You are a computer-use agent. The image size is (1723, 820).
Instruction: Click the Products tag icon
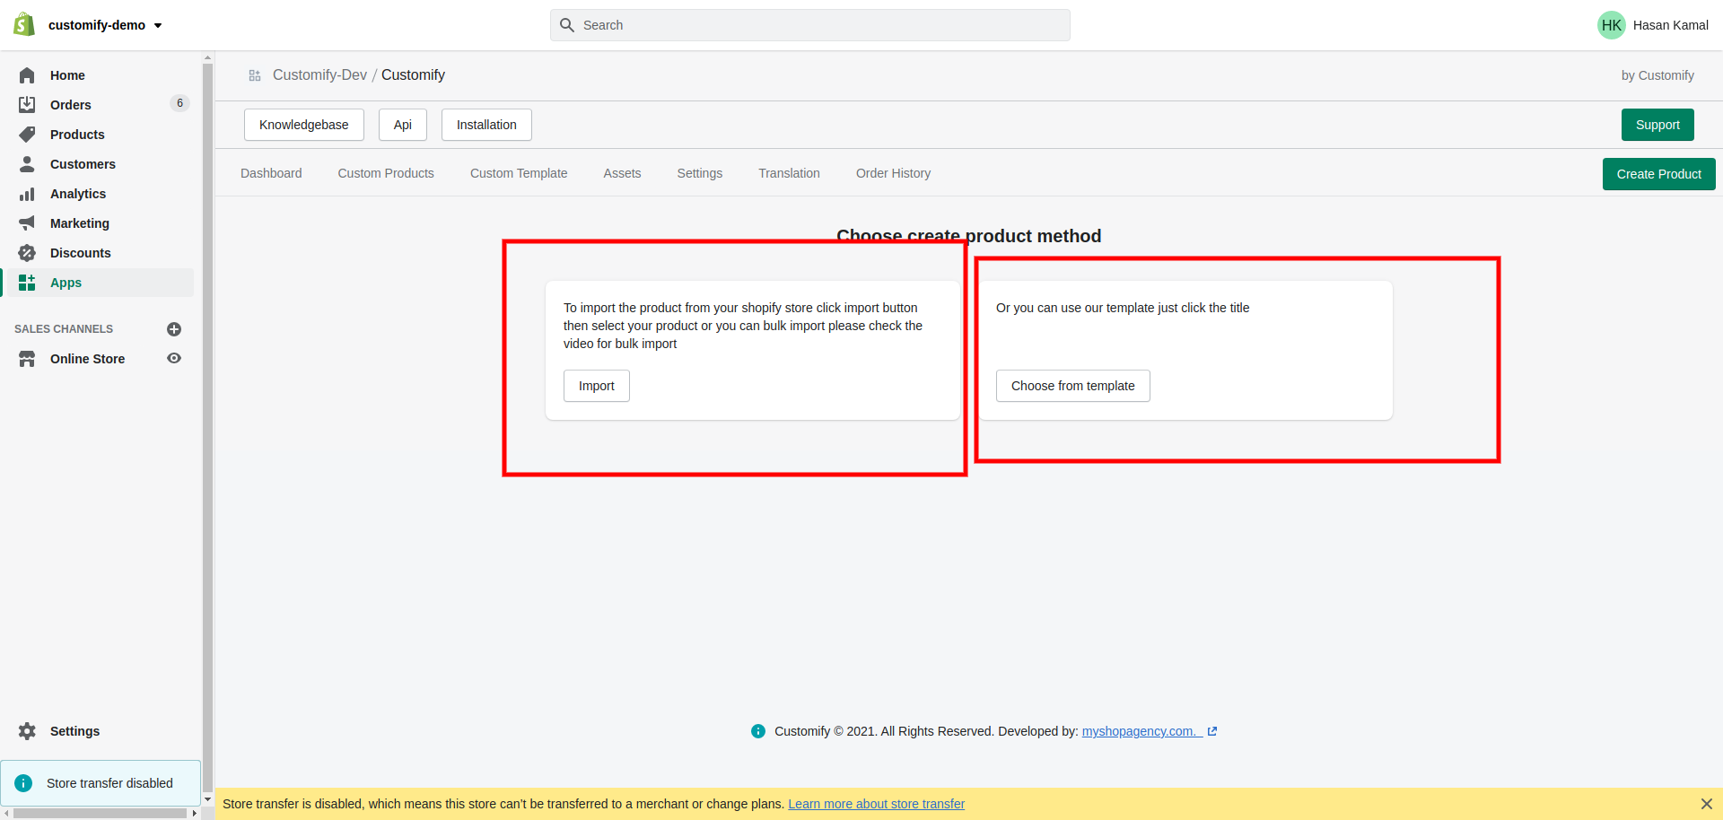(x=27, y=135)
